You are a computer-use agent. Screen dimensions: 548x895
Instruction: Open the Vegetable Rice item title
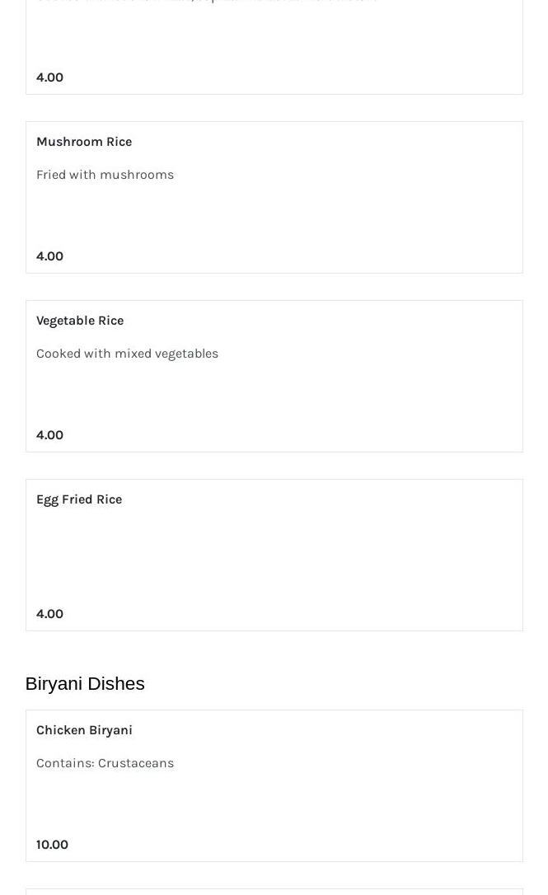pos(80,321)
